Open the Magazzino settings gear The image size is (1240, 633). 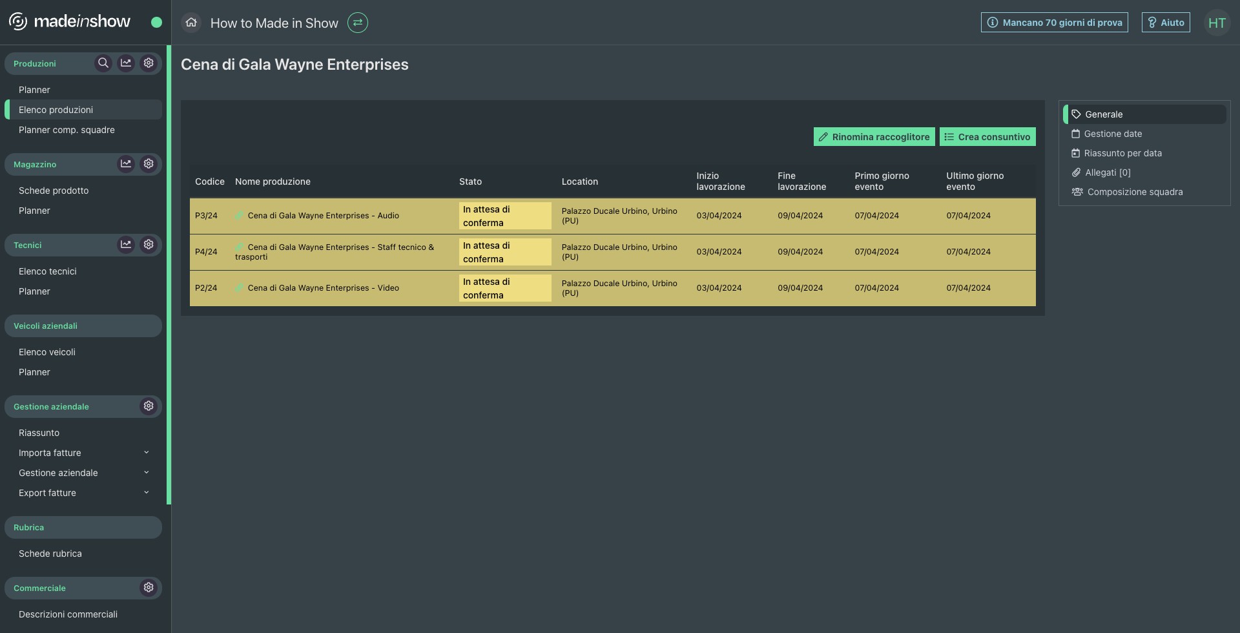pos(149,164)
